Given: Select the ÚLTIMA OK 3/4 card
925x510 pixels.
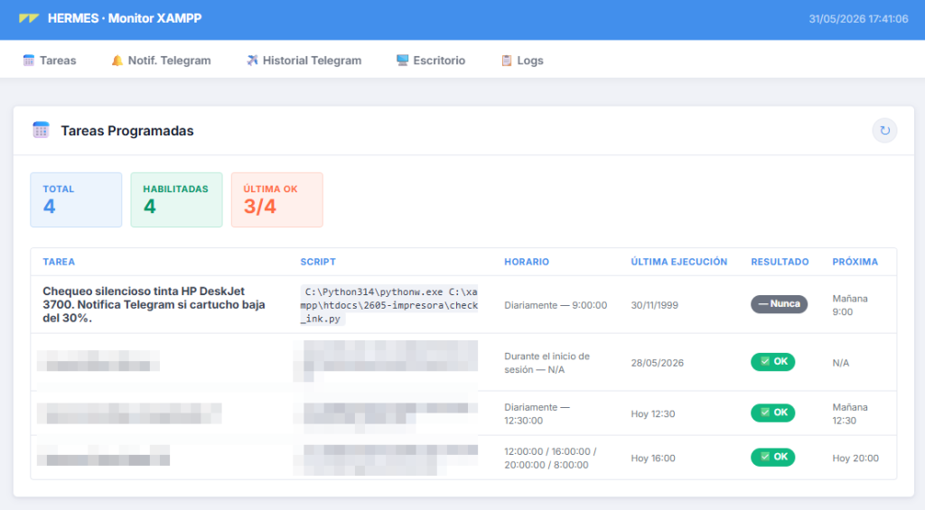Looking at the screenshot, I should pyautogui.click(x=276, y=199).
